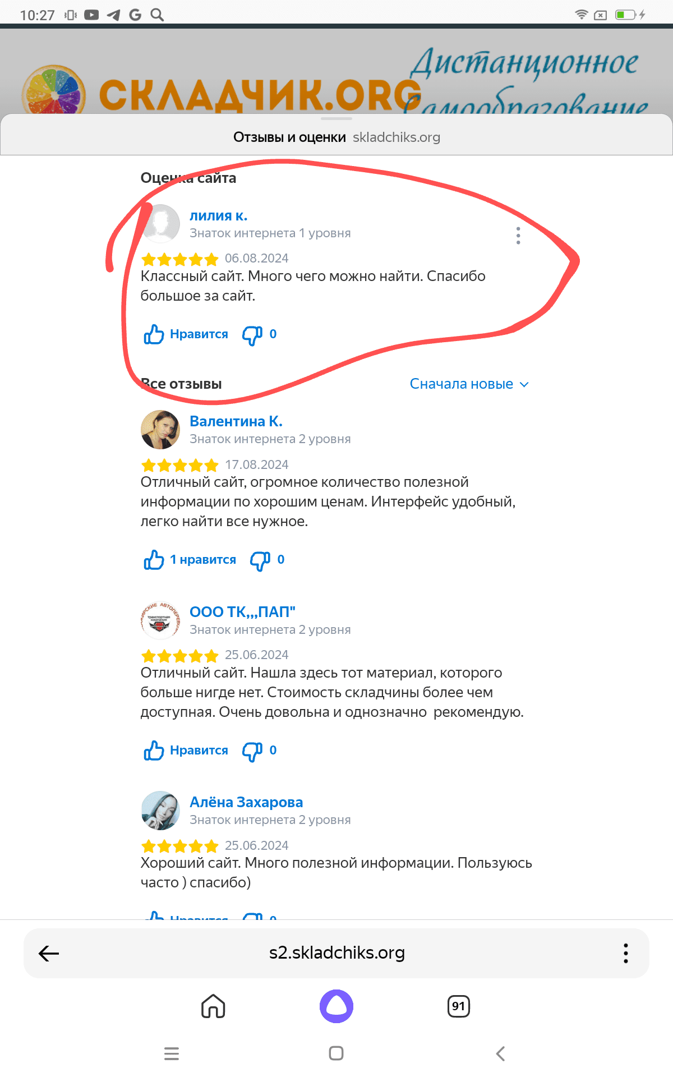Open the three-dot menu for лилия к. review
Screen dimensions: 673x1077
click(518, 236)
